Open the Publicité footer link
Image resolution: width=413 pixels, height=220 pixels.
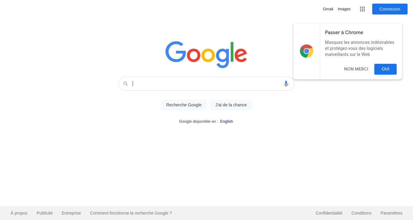[44, 213]
